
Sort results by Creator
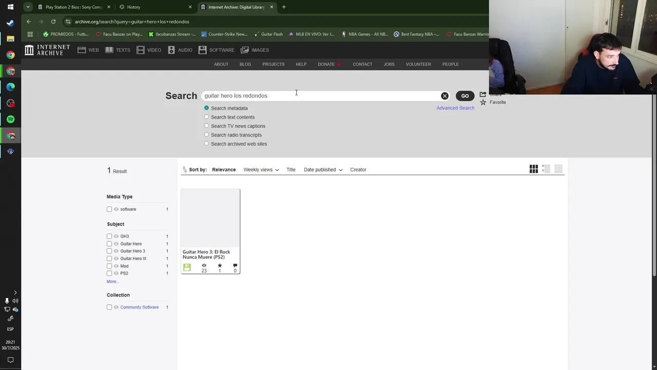358,170
